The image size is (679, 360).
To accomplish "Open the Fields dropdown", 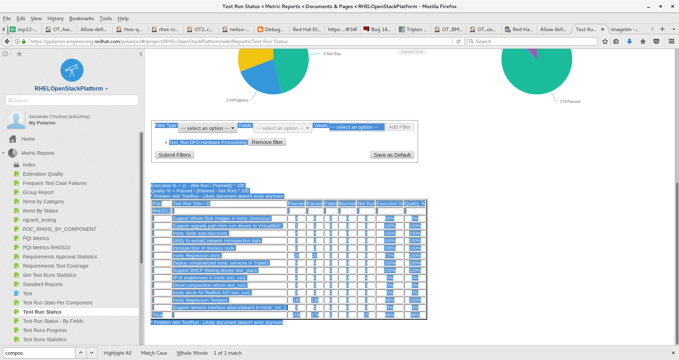I will (x=283, y=128).
